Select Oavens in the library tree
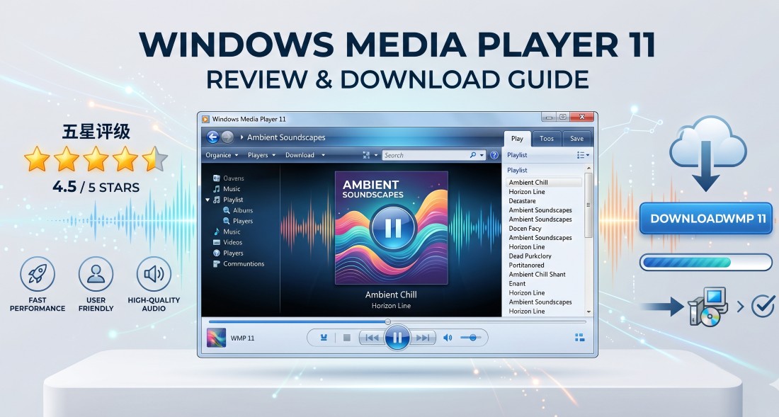Image resolution: width=779 pixels, height=417 pixels. [x=229, y=178]
